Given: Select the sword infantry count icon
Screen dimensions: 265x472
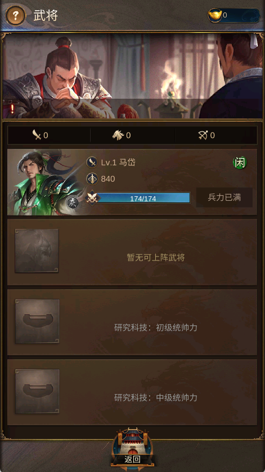Looking at the screenshot, I should (x=37, y=135).
